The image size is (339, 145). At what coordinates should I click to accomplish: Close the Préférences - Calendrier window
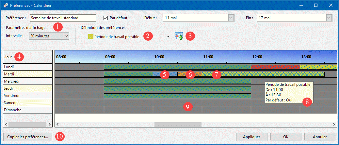coord(331,5)
